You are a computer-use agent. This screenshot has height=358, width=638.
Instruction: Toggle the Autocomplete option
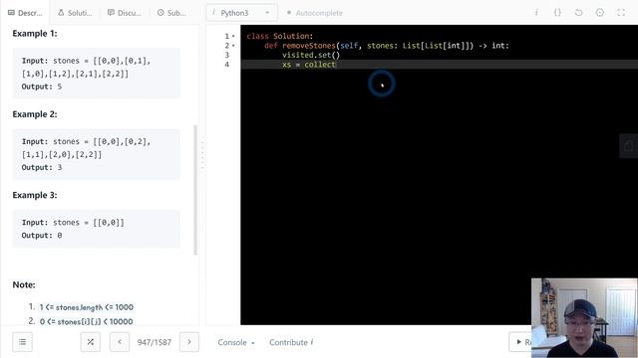pos(315,13)
